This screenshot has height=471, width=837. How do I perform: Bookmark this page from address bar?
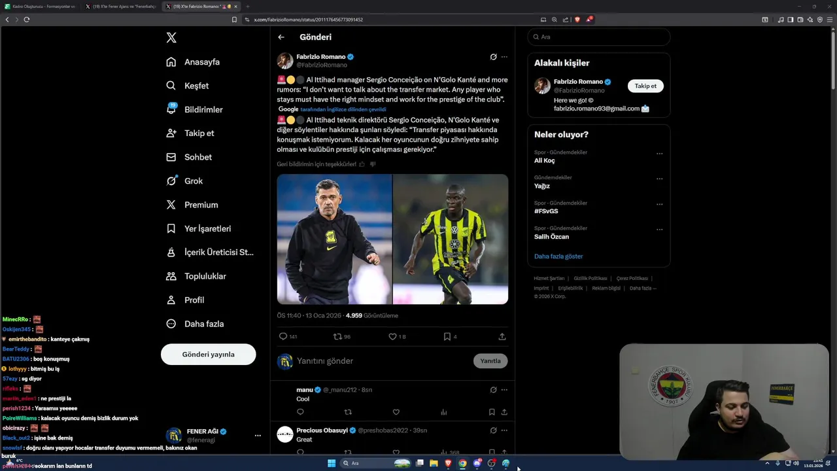(x=234, y=20)
